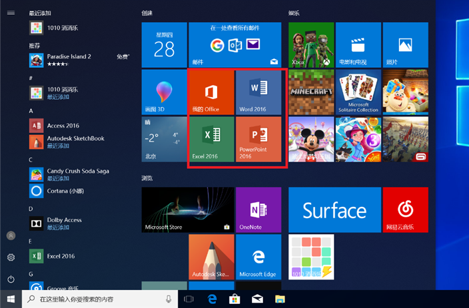Select the Browse tile group heading
Image resolution: width=469 pixels, height=308 pixels.
(147, 178)
